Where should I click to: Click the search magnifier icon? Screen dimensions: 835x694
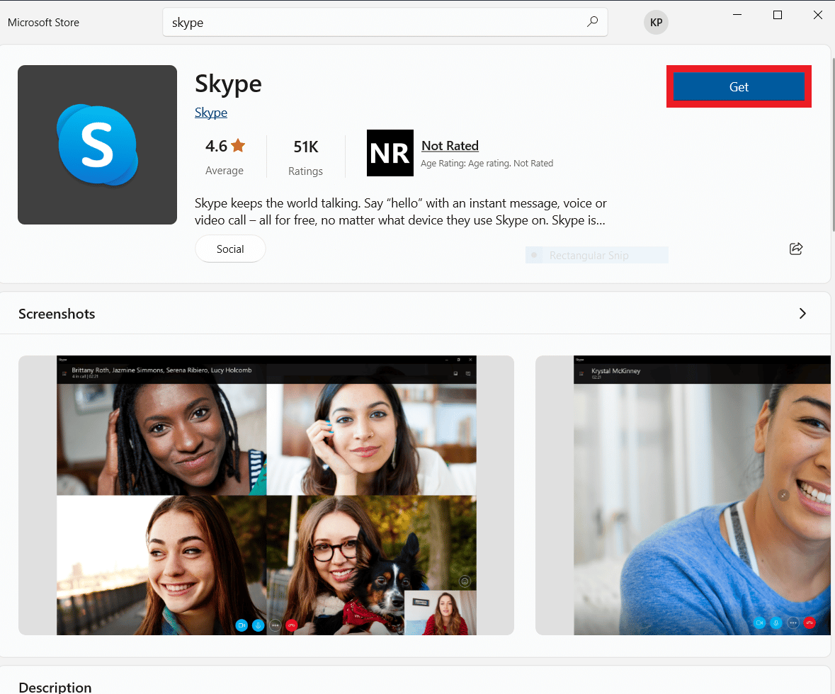[592, 22]
